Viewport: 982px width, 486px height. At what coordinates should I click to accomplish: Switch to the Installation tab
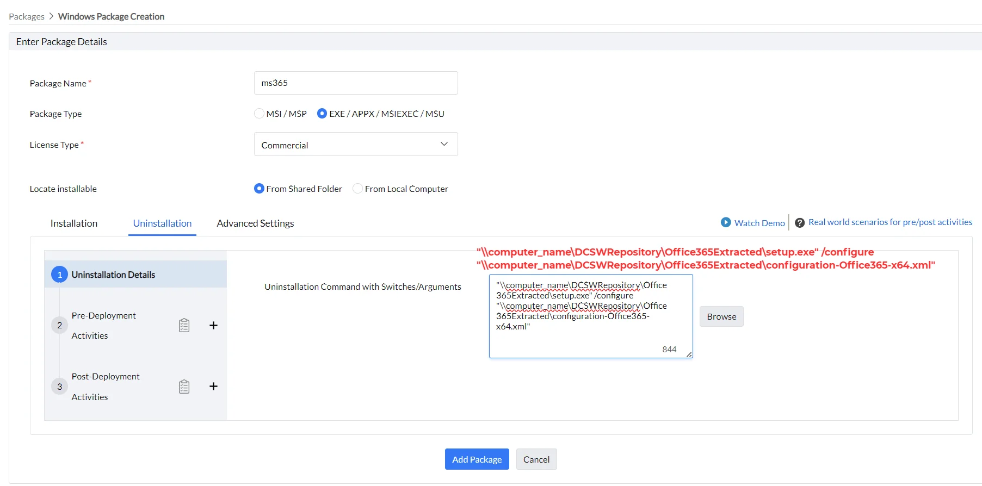pyautogui.click(x=74, y=223)
